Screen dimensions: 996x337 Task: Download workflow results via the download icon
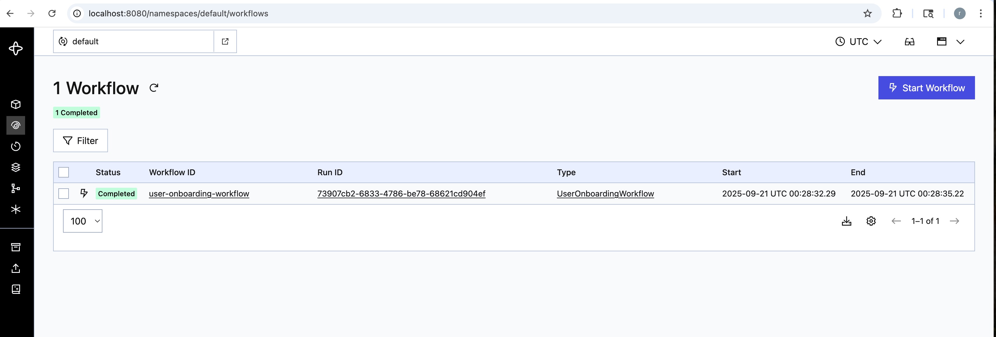click(x=846, y=221)
